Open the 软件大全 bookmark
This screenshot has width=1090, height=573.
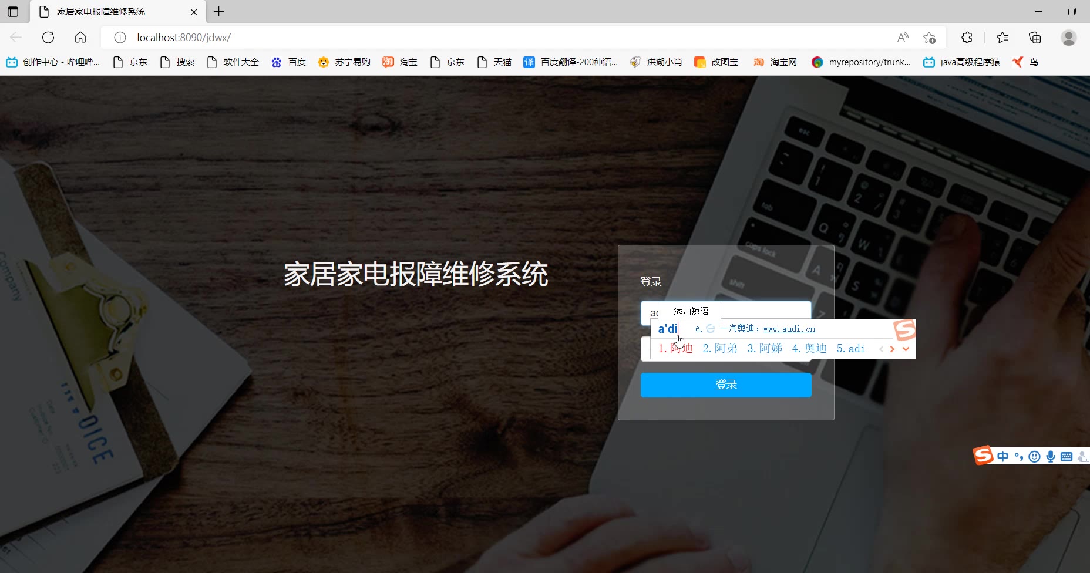click(x=233, y=62)
